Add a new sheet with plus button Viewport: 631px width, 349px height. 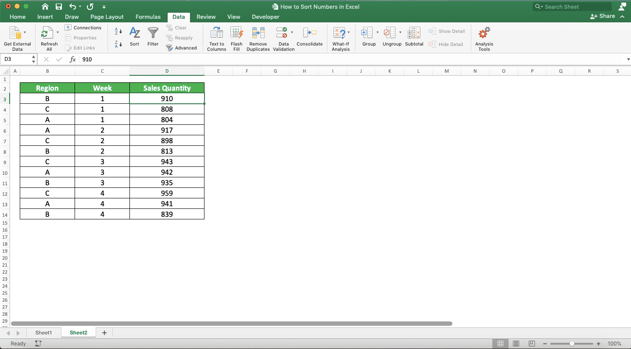point(104,333)
